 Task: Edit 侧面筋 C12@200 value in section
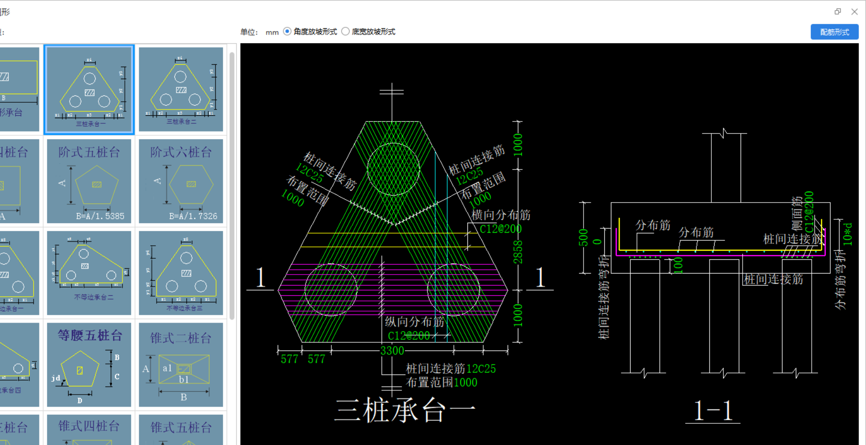coord(809,212)
